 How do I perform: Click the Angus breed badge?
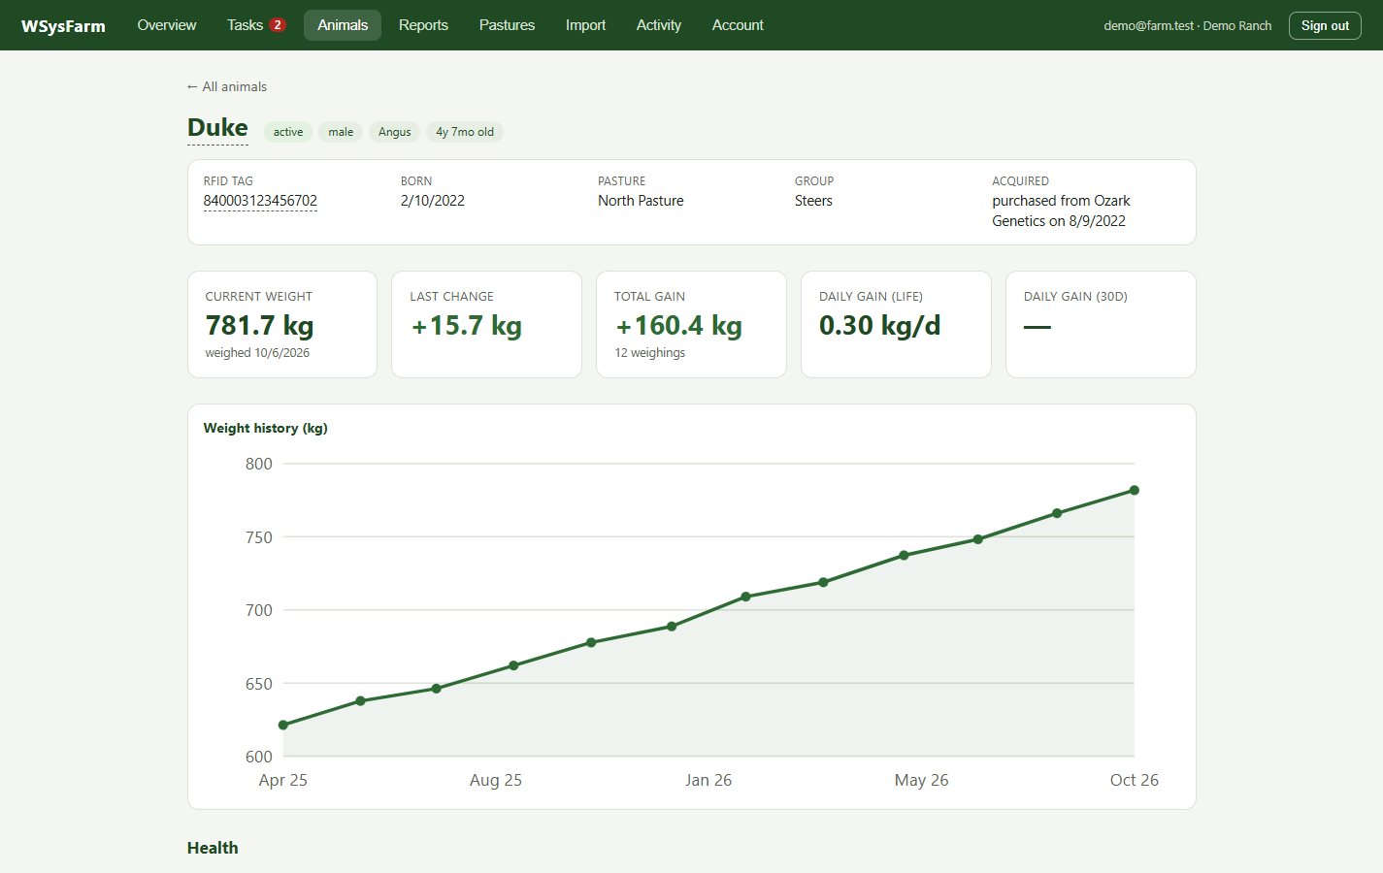[x=394, y=132]
